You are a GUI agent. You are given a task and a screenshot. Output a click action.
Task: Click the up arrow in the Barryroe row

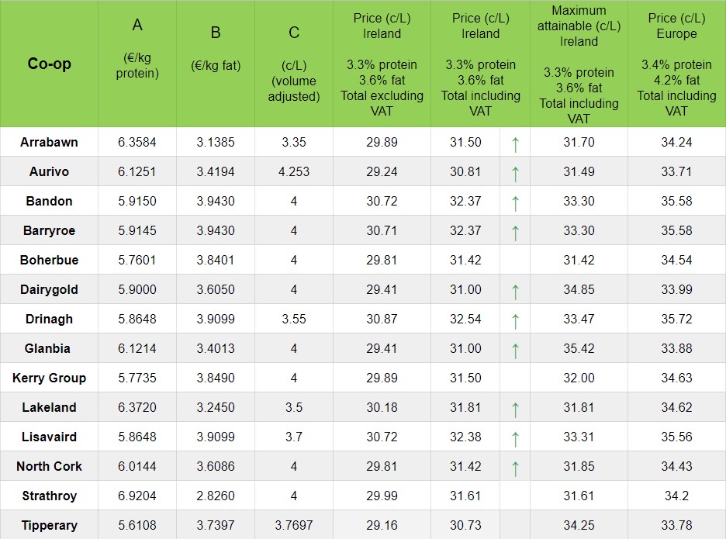[x=514, y=231]
